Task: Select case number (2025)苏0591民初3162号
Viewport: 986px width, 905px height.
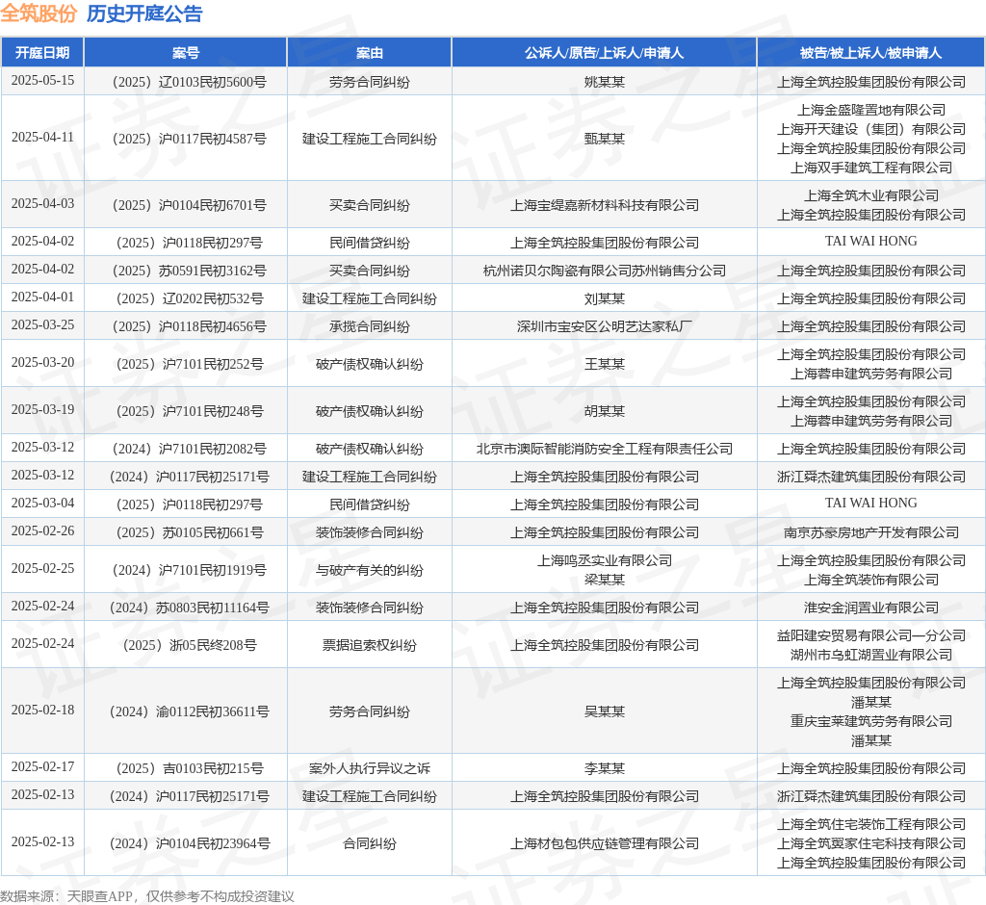Action: click(186, 271)
